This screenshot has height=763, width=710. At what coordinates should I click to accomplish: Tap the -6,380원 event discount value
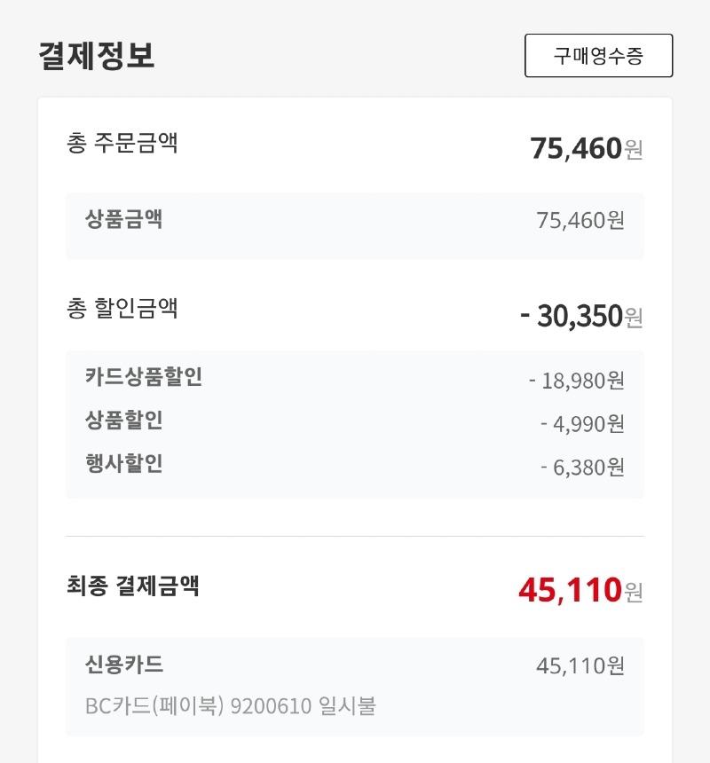[x=582, y=468]
